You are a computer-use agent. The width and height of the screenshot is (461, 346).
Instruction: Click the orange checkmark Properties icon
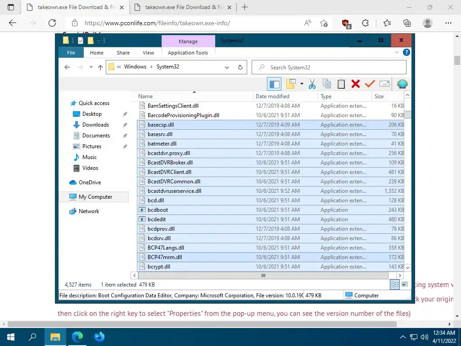pyautogui.click(x=370, y=84)
